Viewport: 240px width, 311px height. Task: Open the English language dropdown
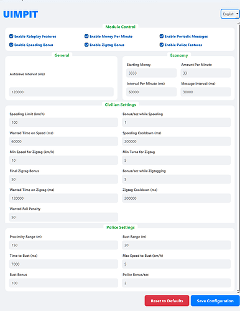[230, 14]
